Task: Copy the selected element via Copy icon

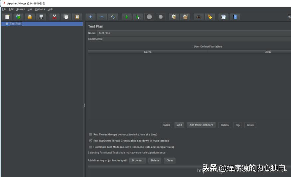Action: pos(66,17)
